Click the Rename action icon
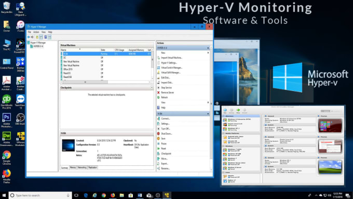The width and height of the screenshot is (353, 199). tap(158, 168)
